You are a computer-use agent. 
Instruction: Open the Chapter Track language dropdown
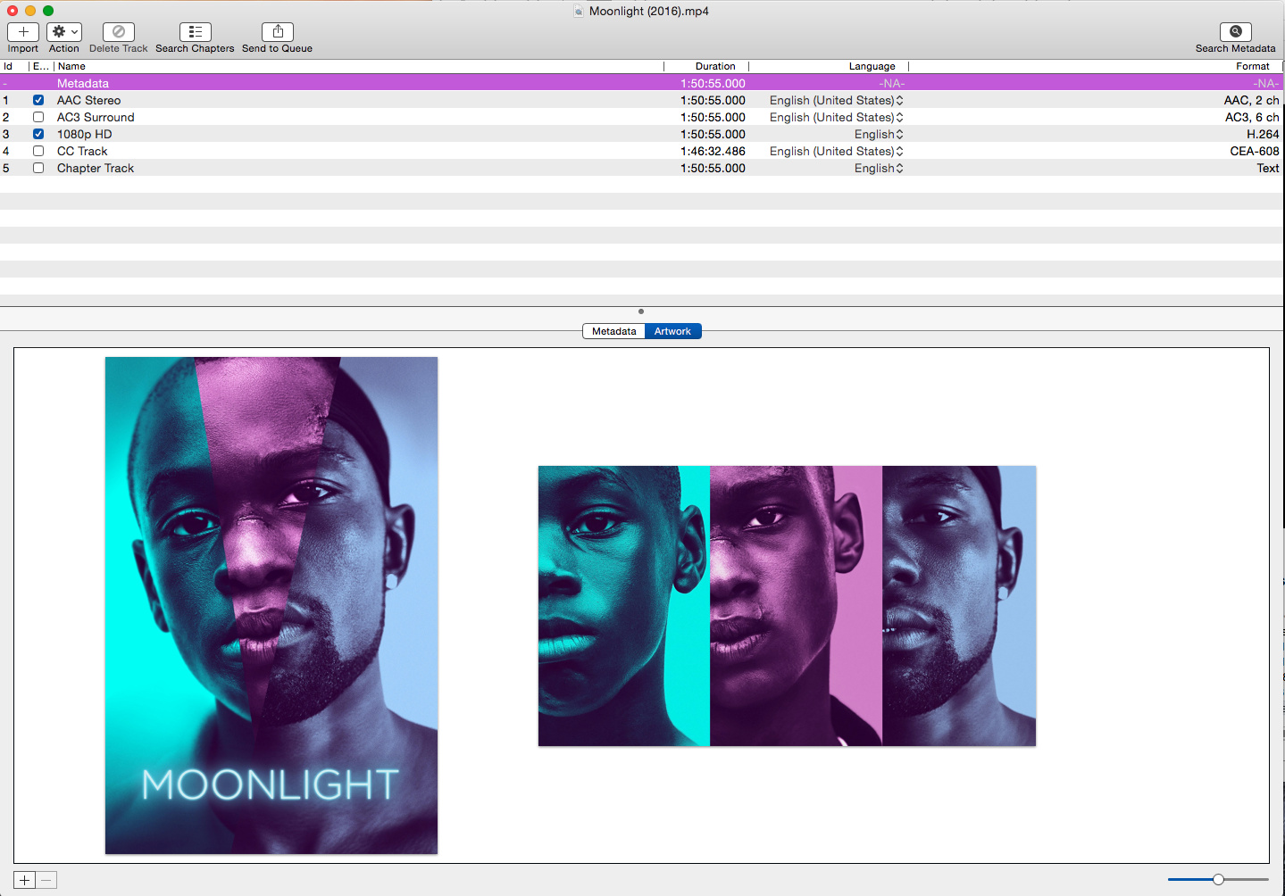879,169
